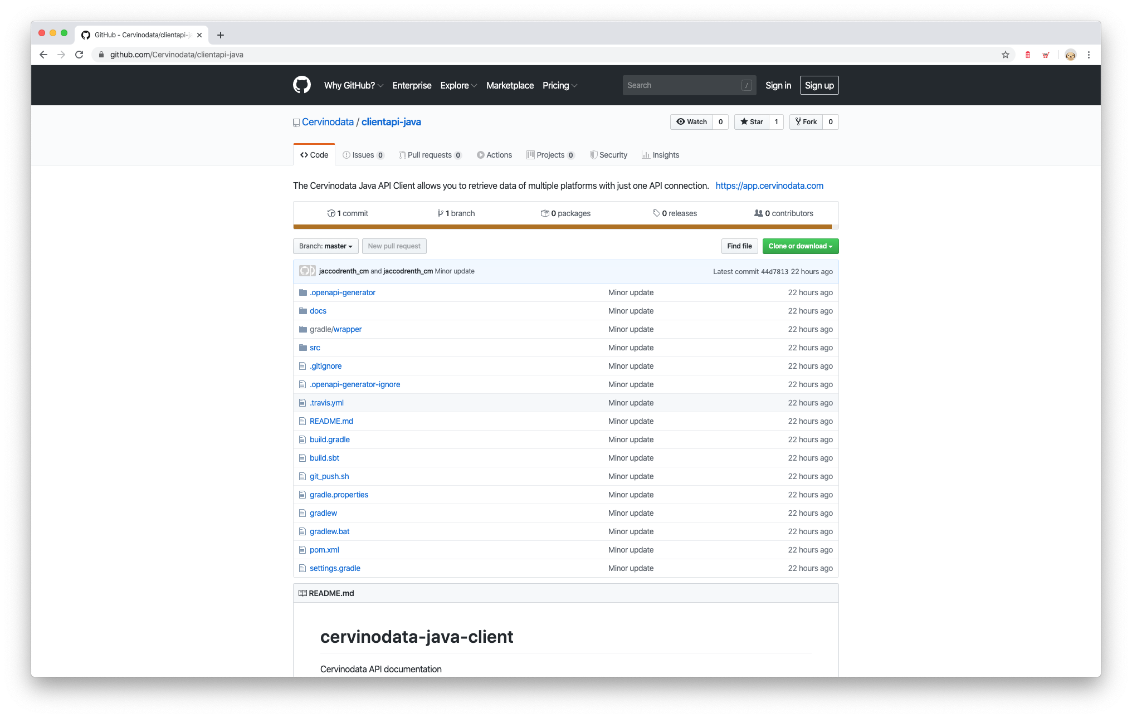Image resolution: width=1132 pixels, height=718 pixels.
Task: Click the Find file button
Action: [739, 246]
